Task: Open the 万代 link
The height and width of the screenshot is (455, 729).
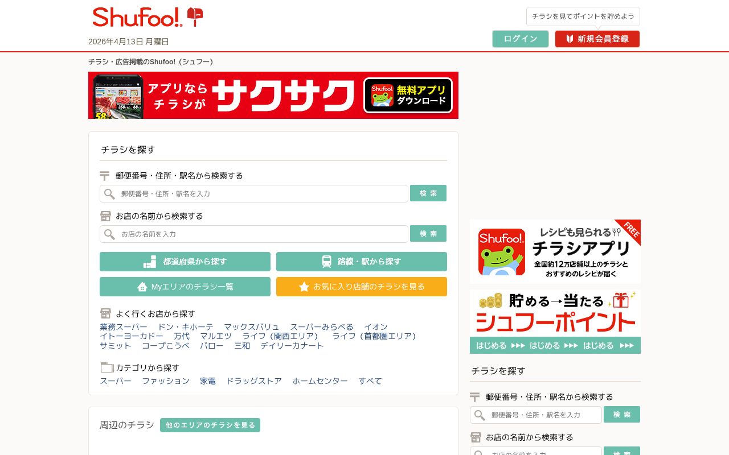Action: [182, 336]
